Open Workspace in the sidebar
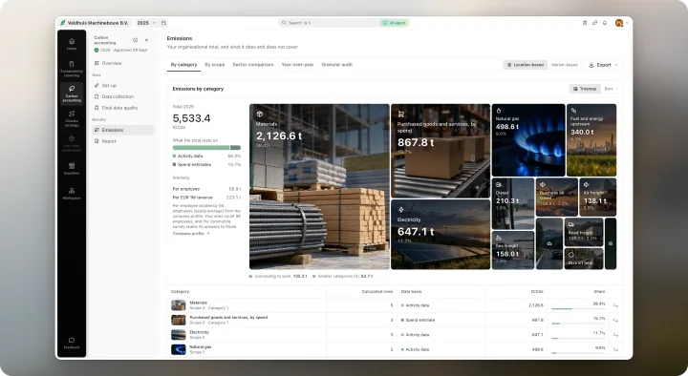The height and width of the screenshot is (376, 688). [72, 194]
